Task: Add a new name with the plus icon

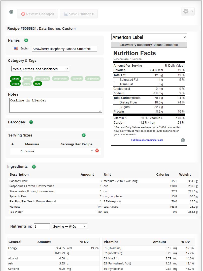Action: pos(26,40)
